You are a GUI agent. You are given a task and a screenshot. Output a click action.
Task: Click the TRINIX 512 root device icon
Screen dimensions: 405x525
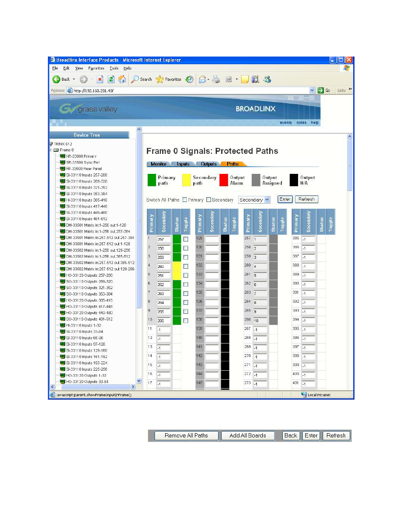(x=51, y=144)
